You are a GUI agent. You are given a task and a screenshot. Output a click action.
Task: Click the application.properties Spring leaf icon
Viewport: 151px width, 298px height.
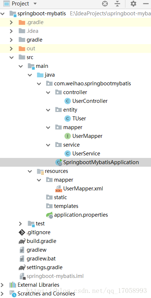49,215
